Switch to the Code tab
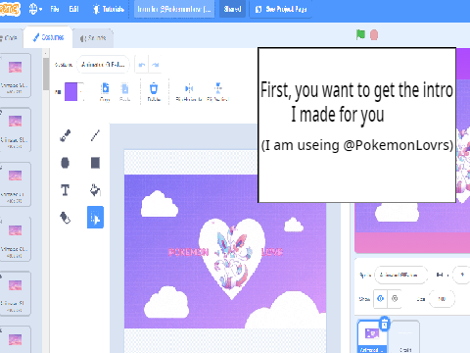This screenshot has height=353, width=470. tap(11, 38)
